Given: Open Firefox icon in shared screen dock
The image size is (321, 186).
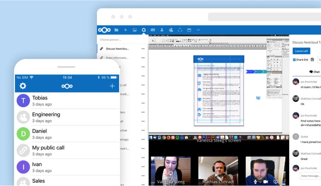Looking at the screenshot, I should 168,137.
